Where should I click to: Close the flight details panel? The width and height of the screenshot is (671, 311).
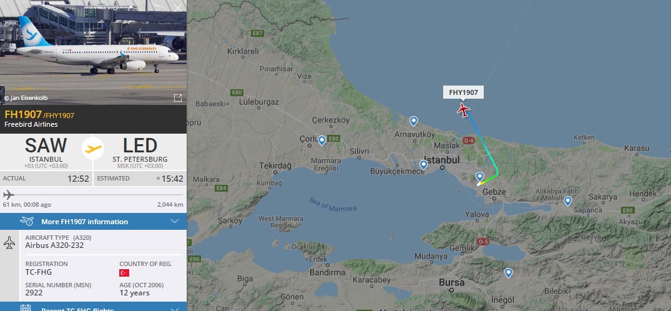click(178, 8)
